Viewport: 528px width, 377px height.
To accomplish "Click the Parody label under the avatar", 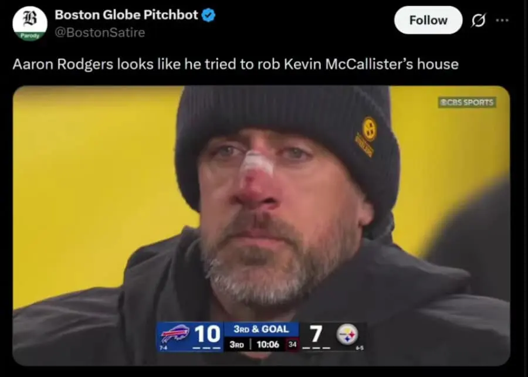I will pos(29,35).
